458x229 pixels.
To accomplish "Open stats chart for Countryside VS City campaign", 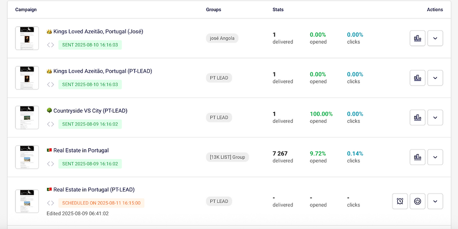I will click(x=417, y=117).
